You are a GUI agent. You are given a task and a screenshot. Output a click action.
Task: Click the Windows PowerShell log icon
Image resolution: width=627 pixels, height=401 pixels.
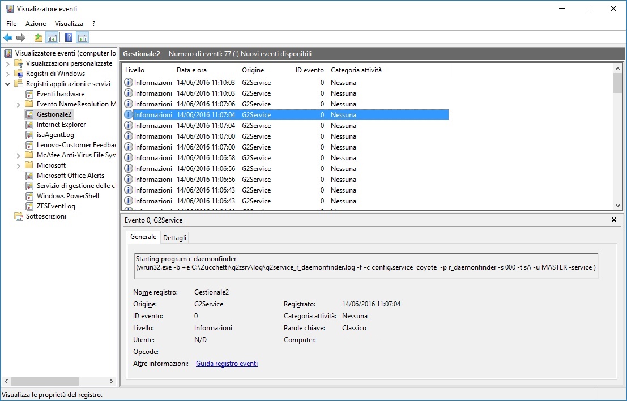(x=29, y=196)
